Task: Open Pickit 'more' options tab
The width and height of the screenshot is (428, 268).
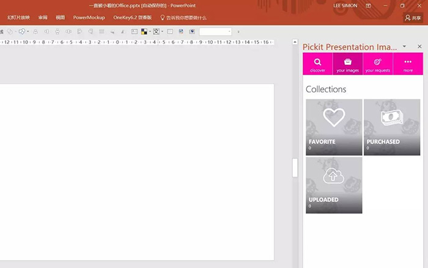Action: [x=408, y=64]
